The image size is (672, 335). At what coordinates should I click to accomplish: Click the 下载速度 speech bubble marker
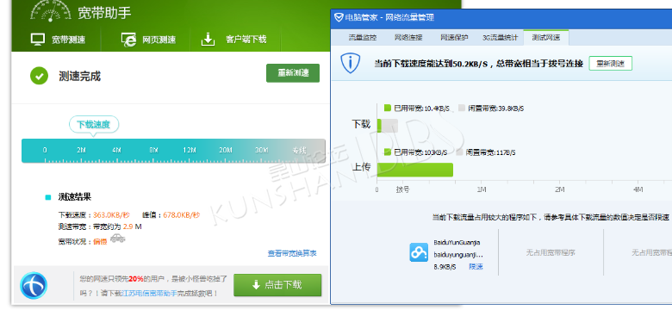94,125
